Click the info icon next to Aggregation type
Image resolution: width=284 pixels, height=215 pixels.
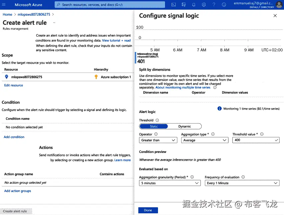coord(213,134)
